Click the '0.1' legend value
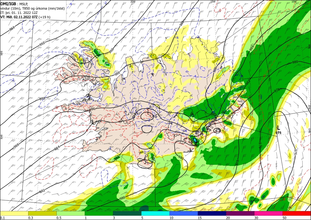Image resolution: width=311 pixels, height=220 pixels. pos(2,218)
